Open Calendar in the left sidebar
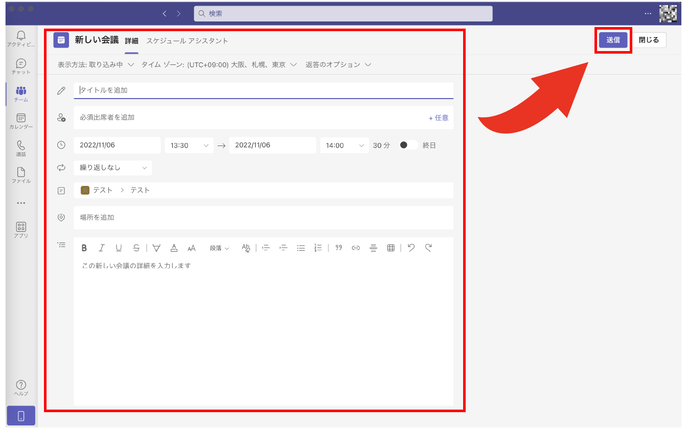687x429 pixels. pos(21,121)
